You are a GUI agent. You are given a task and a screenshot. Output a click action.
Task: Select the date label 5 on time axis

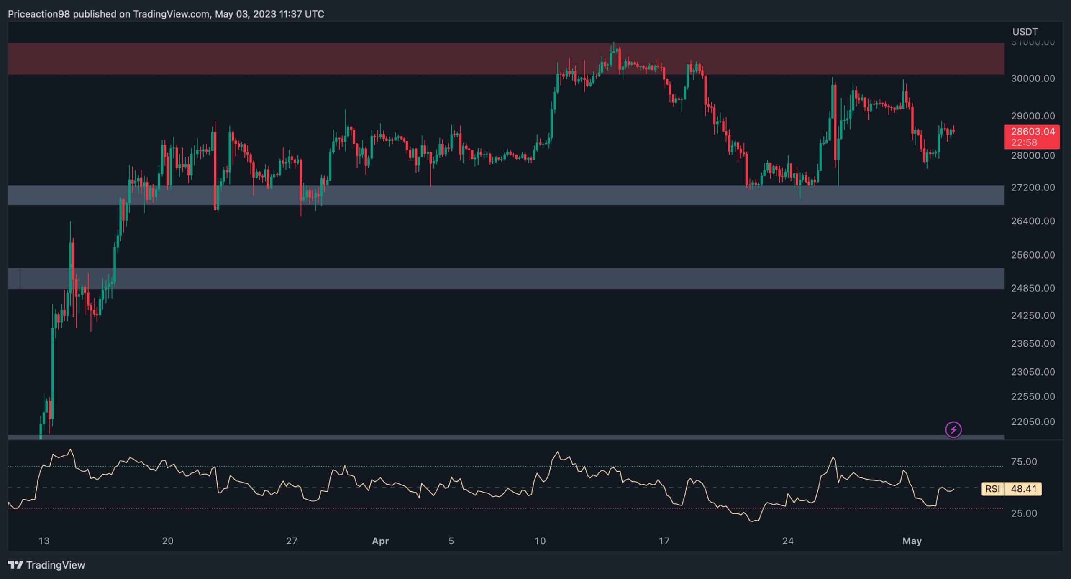[451, 541]
